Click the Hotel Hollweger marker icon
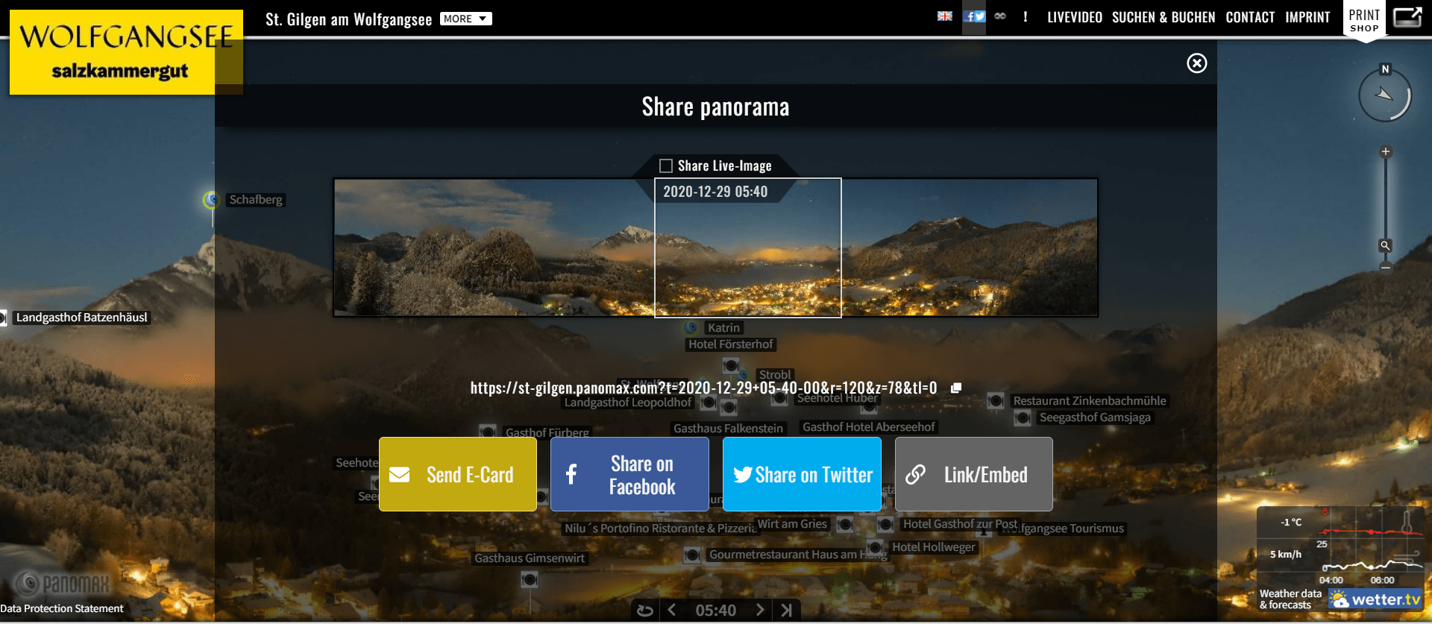 pyautogui.click(x=875, y=547)
